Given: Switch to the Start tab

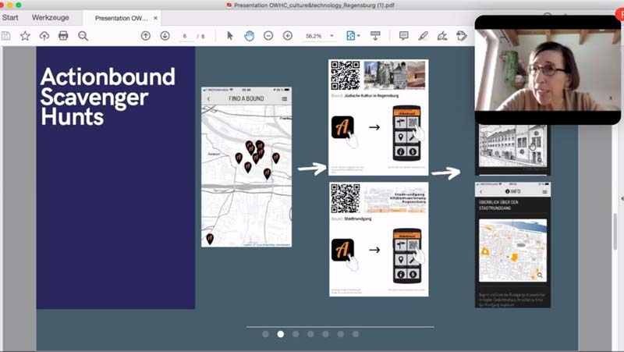Looking at the screenshot, I should 10,17.
